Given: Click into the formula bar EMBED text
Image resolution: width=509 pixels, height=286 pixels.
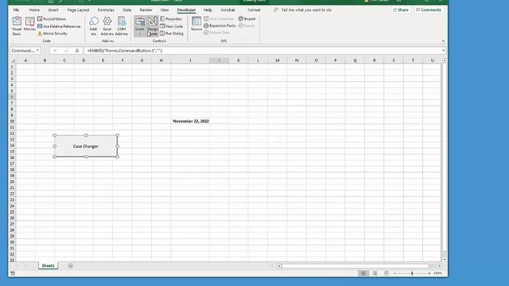Looking at the screenshot, I should 124,51.
